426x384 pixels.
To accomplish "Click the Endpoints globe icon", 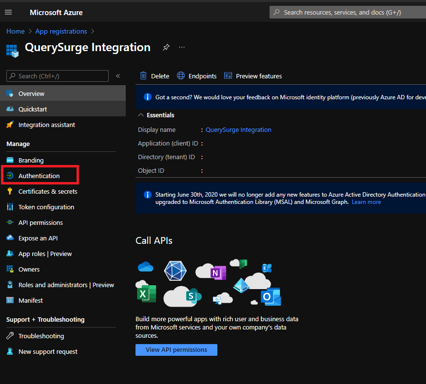I will pyautogui.click(x=181, y=75).
